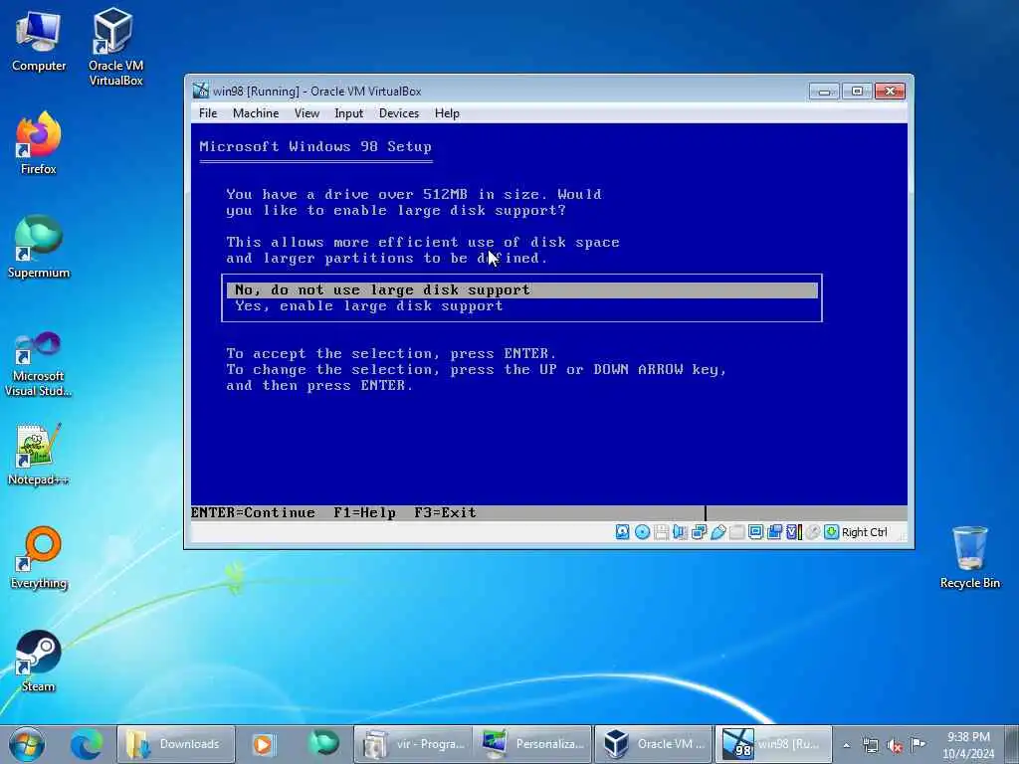1019x764 pixels.
Task: Click the win98 running VM taskbar button
Action: pyautogui.click(x=772, y=744)
